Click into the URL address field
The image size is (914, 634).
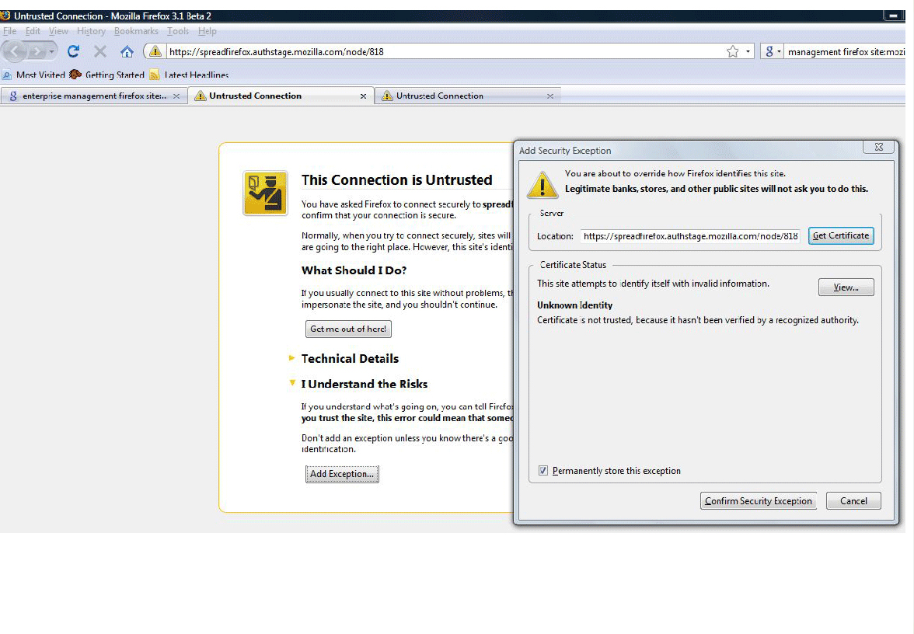pyautogui.click(x=445, y=52)
